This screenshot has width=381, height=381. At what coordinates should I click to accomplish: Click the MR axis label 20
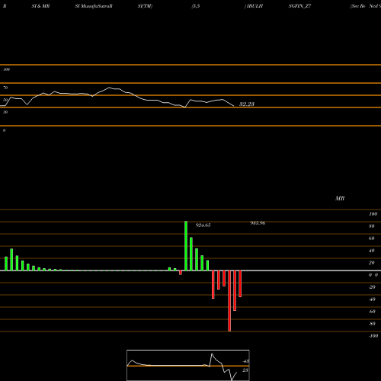372,263
